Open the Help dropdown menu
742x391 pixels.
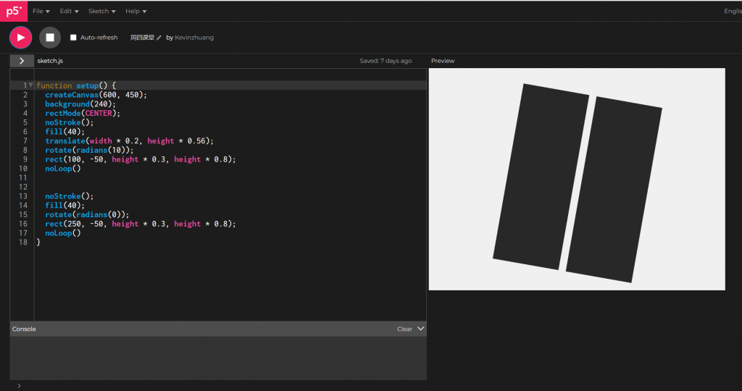click(x=136, y=11)
